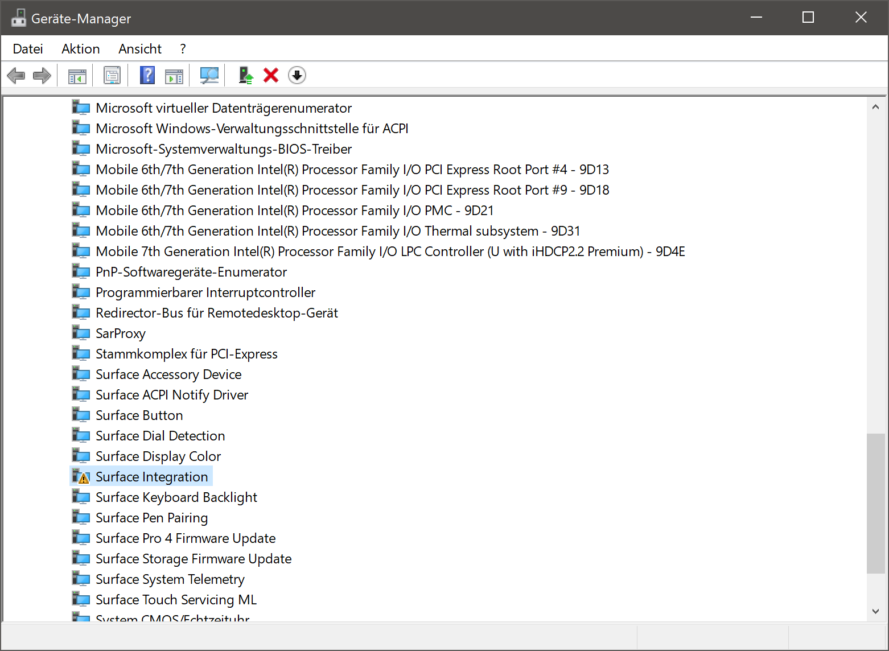Select the SarProxy device

click(121, 333)
